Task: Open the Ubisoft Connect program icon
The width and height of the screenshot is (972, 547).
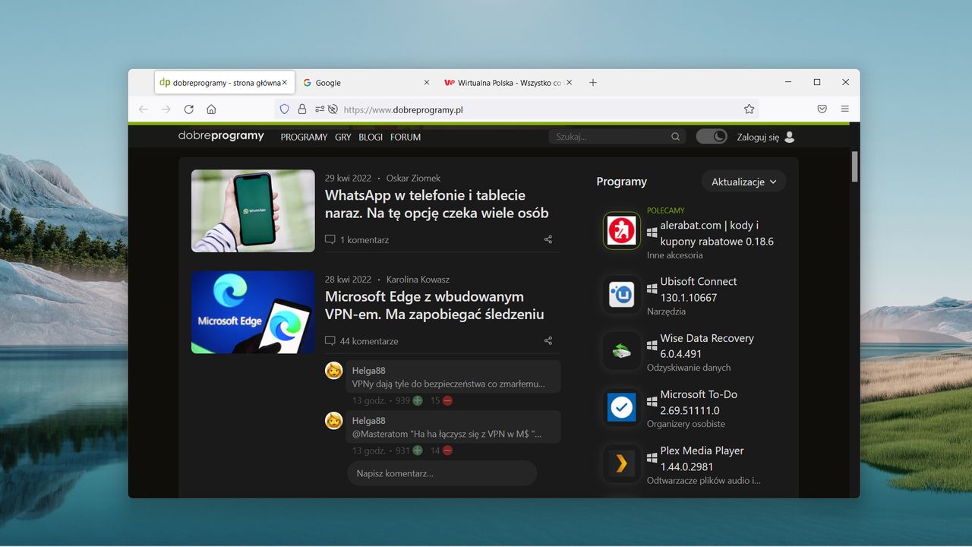Action: click(x=622, y=294)
